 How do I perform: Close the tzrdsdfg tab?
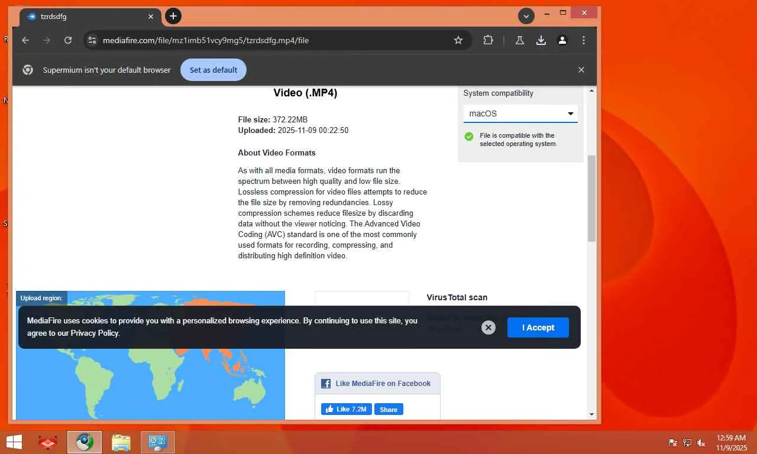click(151, 17)
